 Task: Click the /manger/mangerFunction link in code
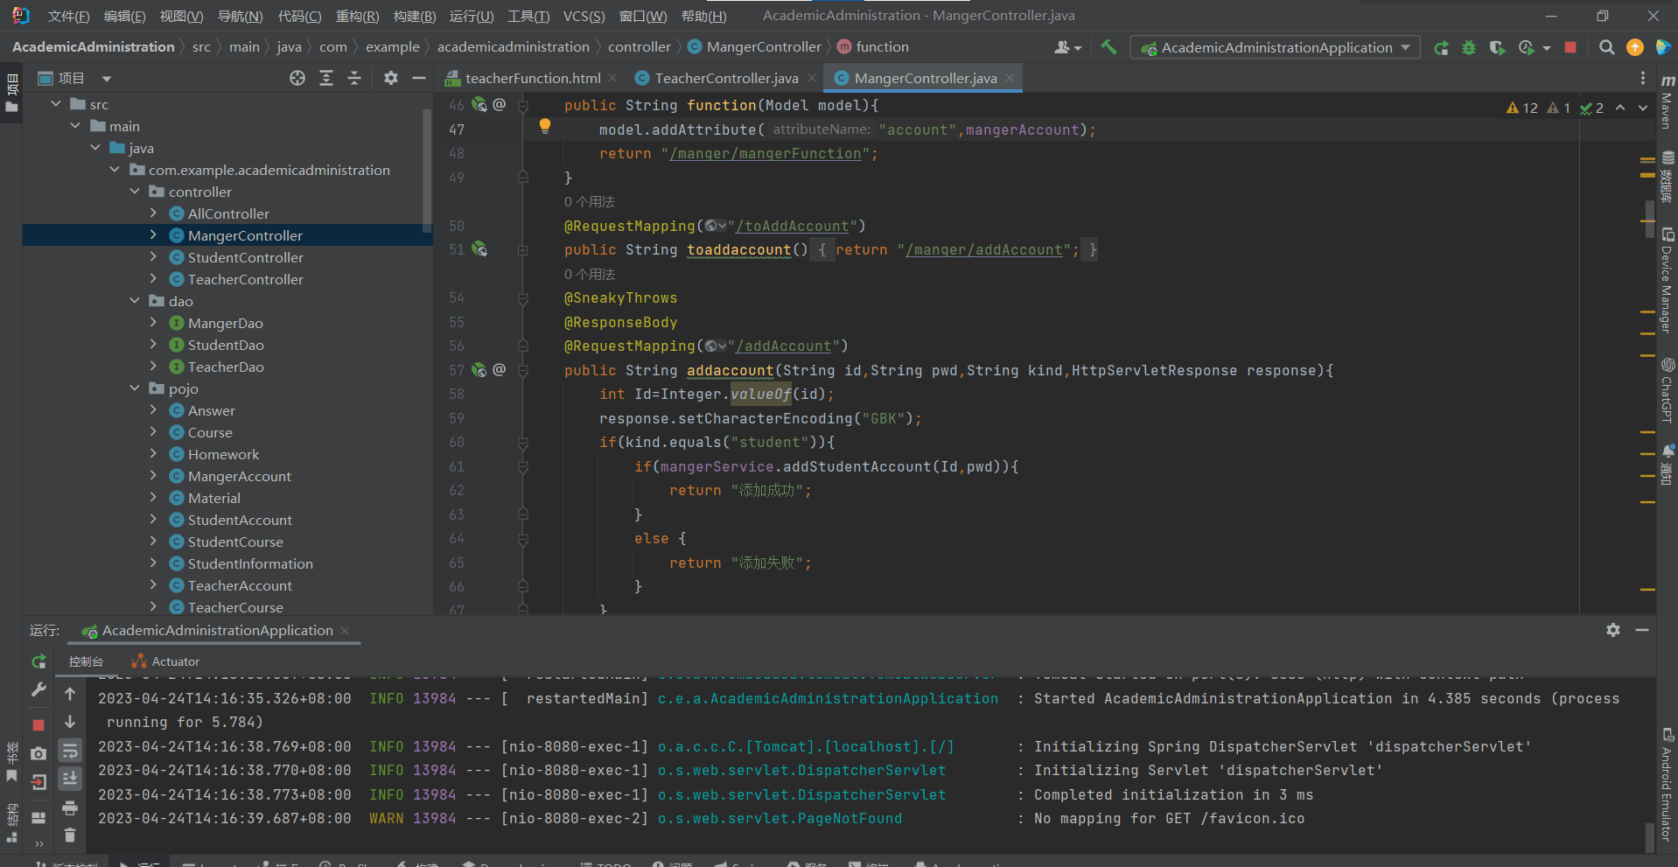coord(766,154)
